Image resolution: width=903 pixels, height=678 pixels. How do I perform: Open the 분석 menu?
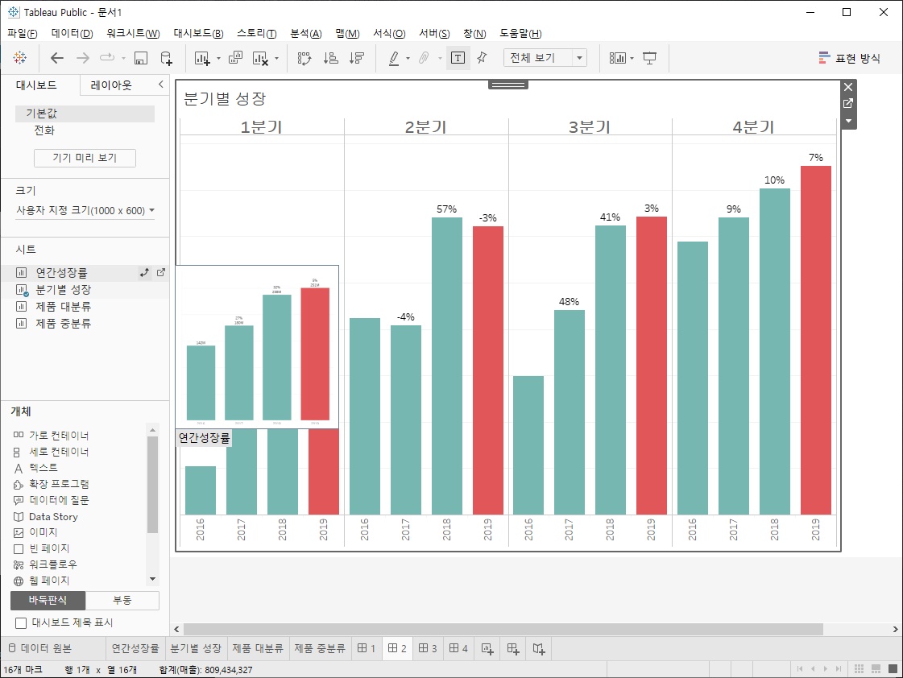tap(306, 33)
